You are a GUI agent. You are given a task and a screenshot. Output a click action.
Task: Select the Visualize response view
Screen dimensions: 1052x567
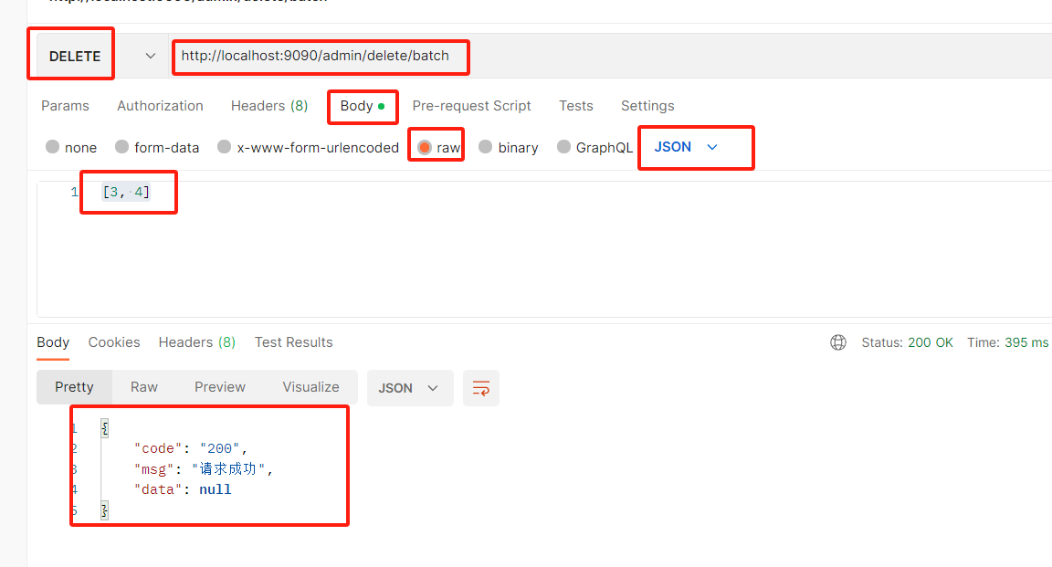point(310,387)
